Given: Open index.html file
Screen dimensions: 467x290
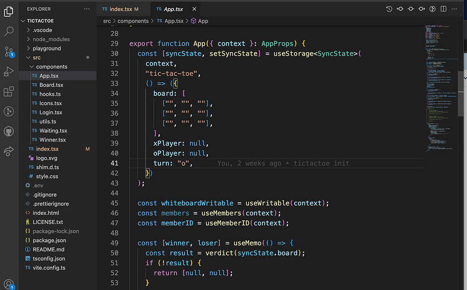Looking at the screenshot, I should (x=58, y=213).
